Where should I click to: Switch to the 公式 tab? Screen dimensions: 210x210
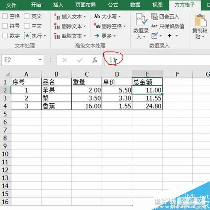point(113,5)
